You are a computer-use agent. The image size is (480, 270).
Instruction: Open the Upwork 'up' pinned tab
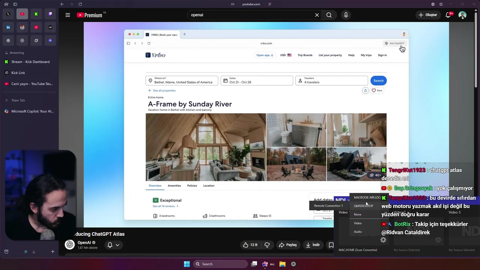point(50,27)
